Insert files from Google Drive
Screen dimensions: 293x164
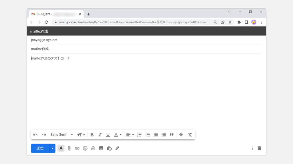pos(93,148)
